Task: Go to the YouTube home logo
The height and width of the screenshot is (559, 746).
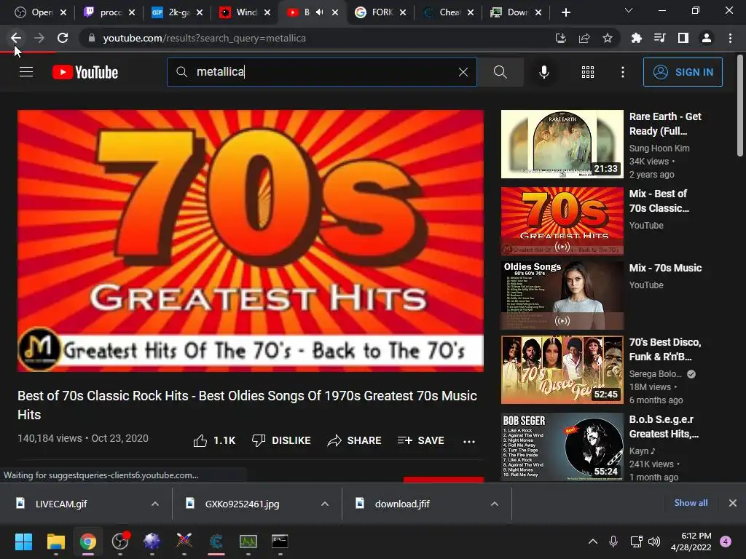Action: [x=85, y=72]
